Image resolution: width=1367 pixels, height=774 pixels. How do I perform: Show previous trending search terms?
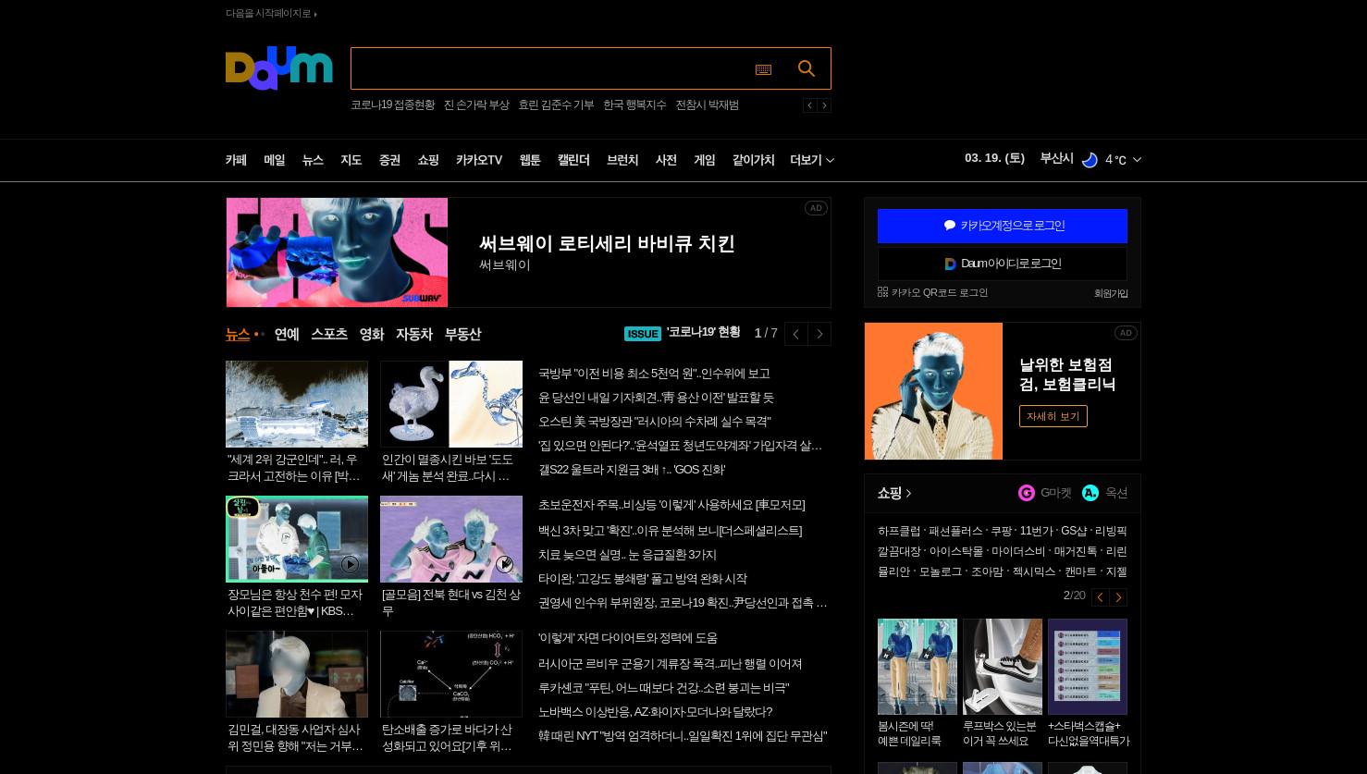point(809,105)
